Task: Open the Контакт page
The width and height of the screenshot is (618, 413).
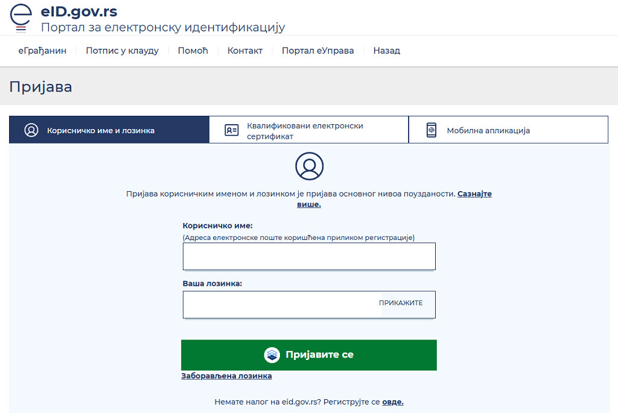Action: tap(244, 51)
